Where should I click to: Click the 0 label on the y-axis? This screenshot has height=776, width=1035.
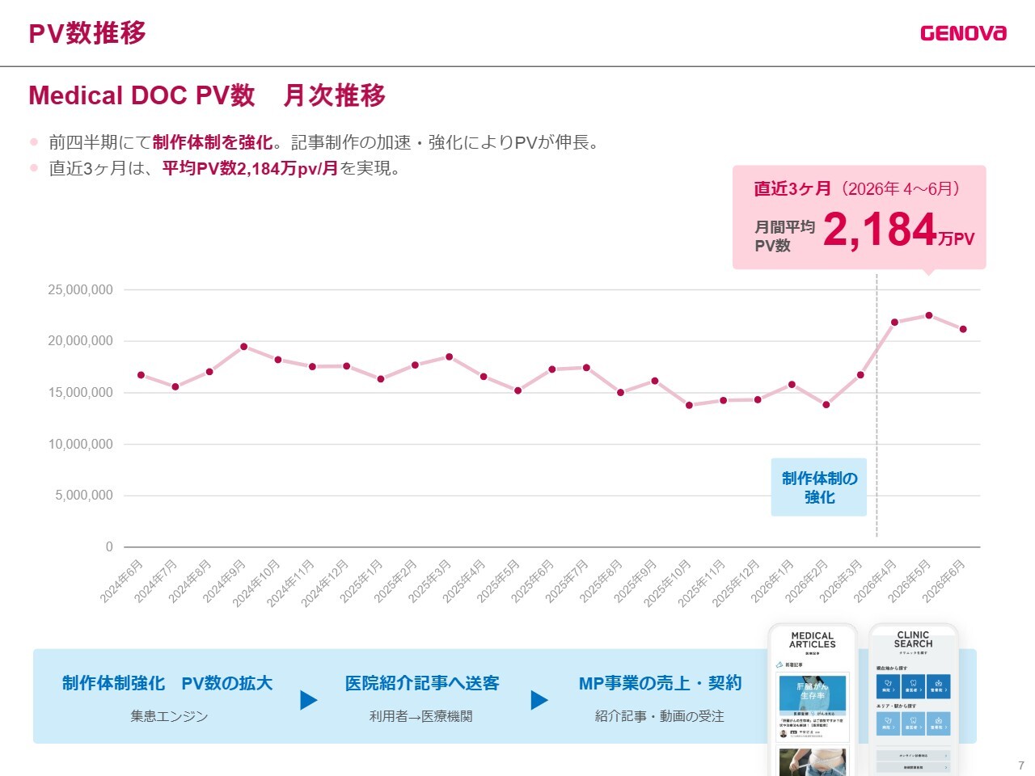109,547
